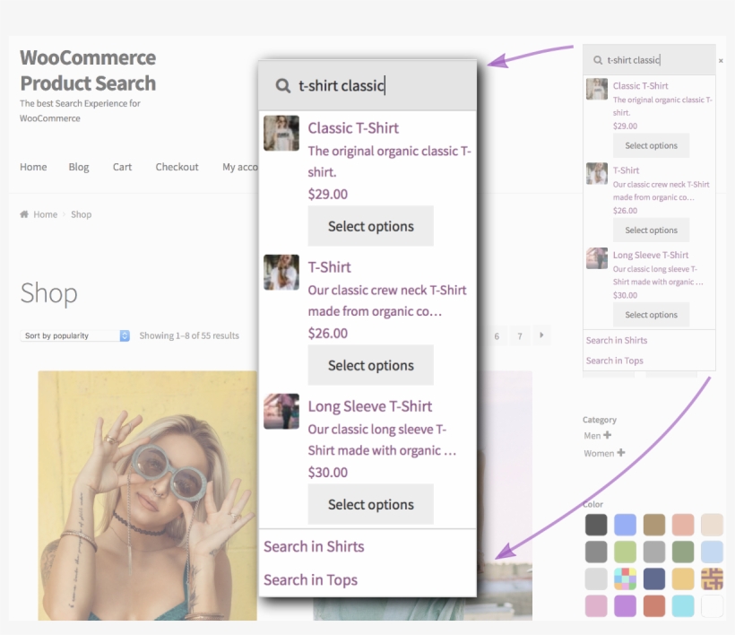This screenshot has width=735, height=635.
Task: Open the Home navigation menu item
Action: click(x=33, y=167)
